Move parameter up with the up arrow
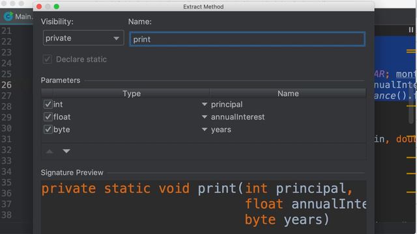This screenshot has width=417, height=234. [x=50, y=151]
